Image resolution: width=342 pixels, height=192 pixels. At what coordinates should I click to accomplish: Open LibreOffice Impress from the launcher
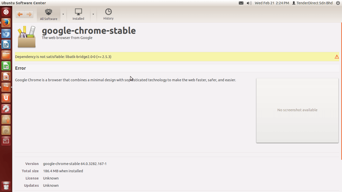pyautogui.click(x=6, y=76)
